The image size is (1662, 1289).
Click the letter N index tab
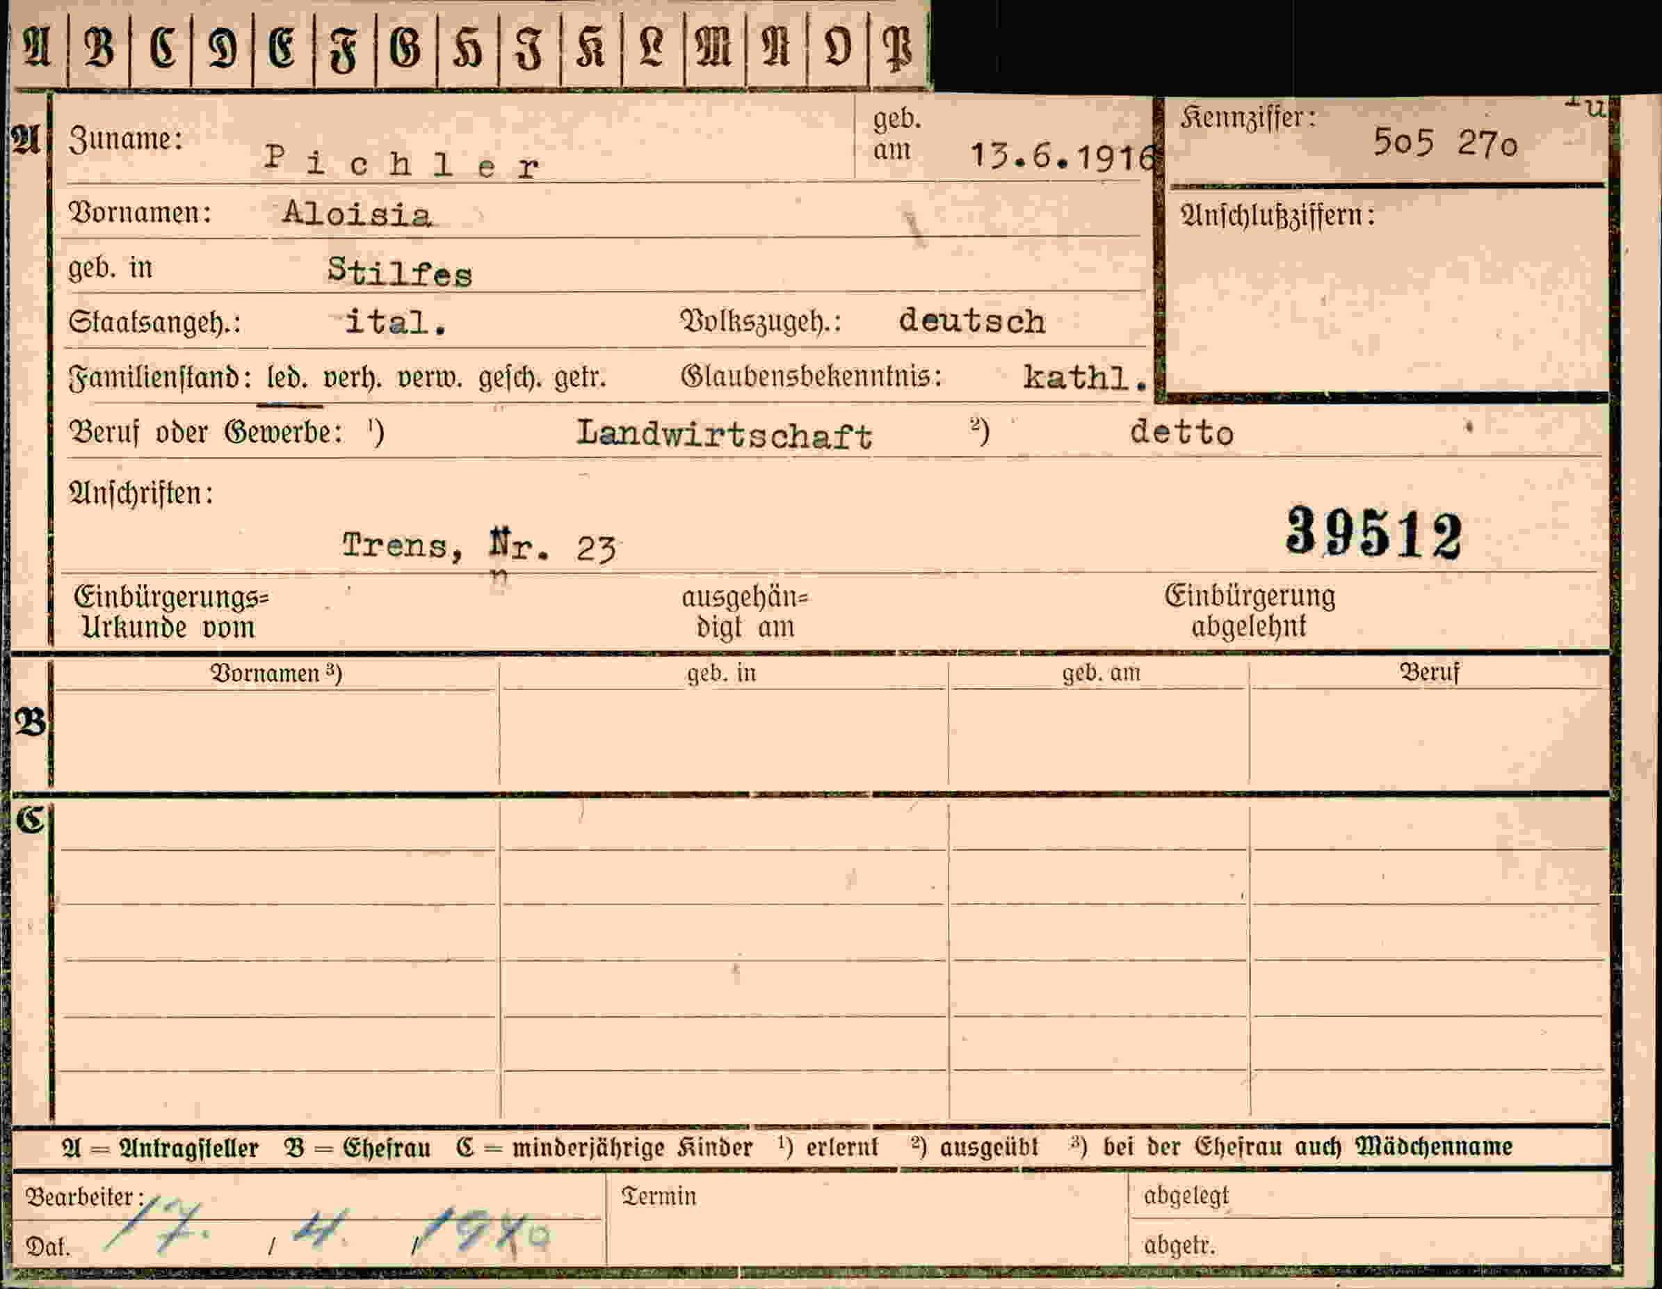776,47
